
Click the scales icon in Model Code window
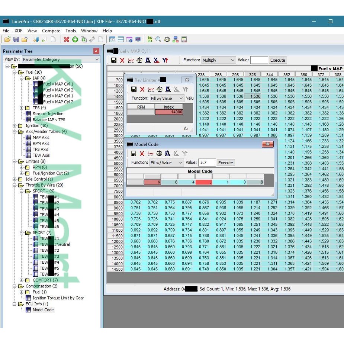point(159,154)
